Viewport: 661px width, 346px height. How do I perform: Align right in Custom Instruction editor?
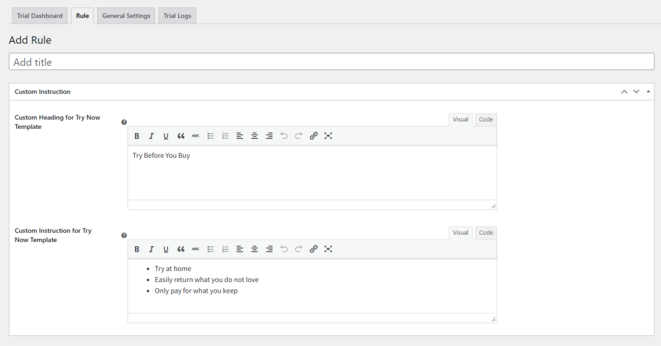(x=269, y=249)
